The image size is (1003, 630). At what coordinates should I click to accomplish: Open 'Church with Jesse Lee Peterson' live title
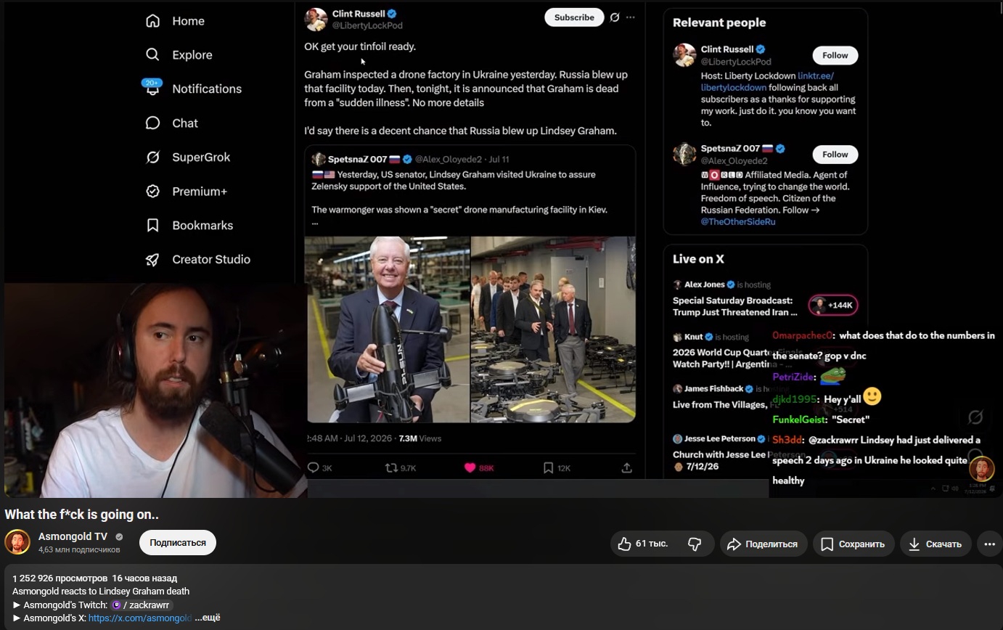pos(739,460)
